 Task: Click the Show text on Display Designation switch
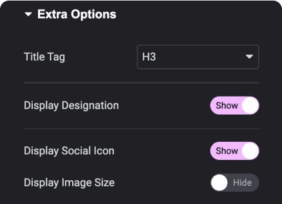227,105
